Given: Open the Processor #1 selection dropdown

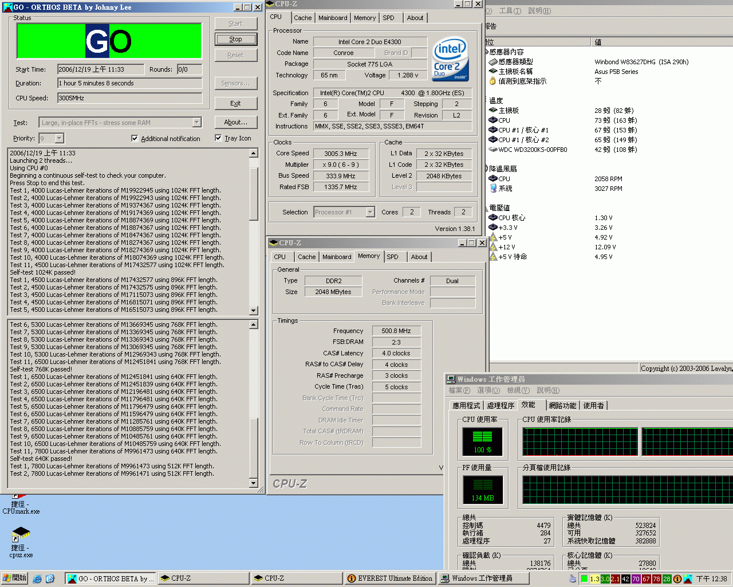Looking at the screenshot, I should click(370, 212).
